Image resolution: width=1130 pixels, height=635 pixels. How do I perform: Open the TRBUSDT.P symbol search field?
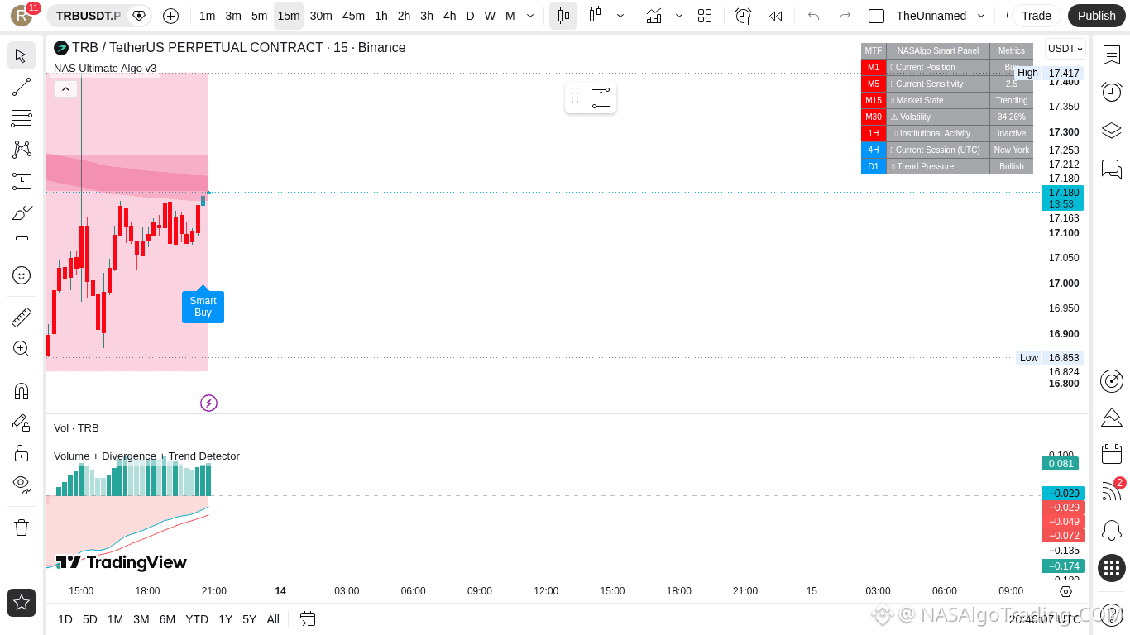click(89, 16)
